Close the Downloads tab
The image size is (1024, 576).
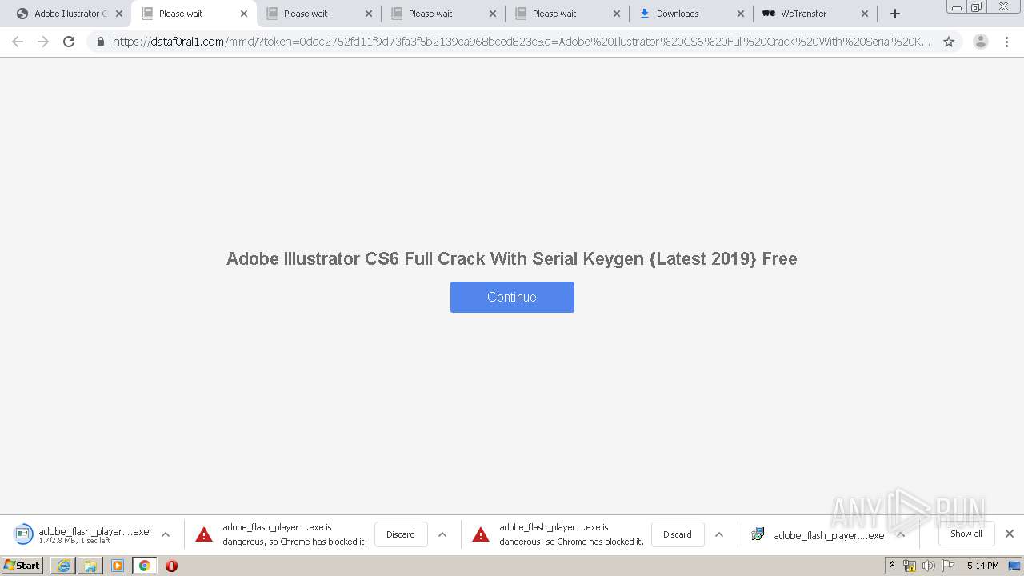[741, 14]
